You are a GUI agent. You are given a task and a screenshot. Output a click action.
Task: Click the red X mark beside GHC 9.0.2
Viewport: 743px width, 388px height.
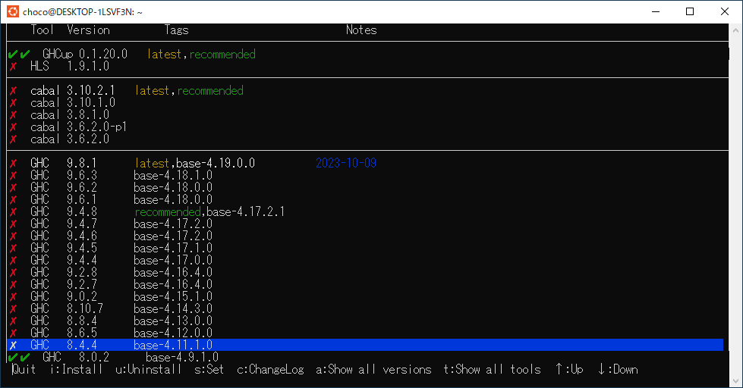coord(13,296)
